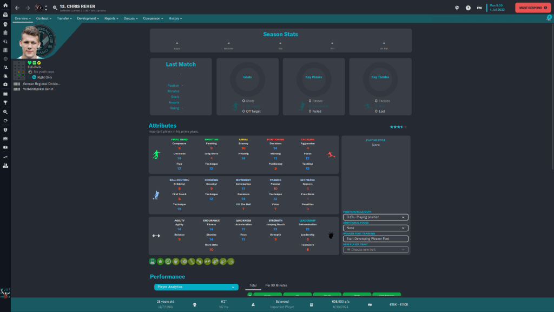Switch to Per 90 Minutes stats

pyautogui.click(x=276, y=285)
